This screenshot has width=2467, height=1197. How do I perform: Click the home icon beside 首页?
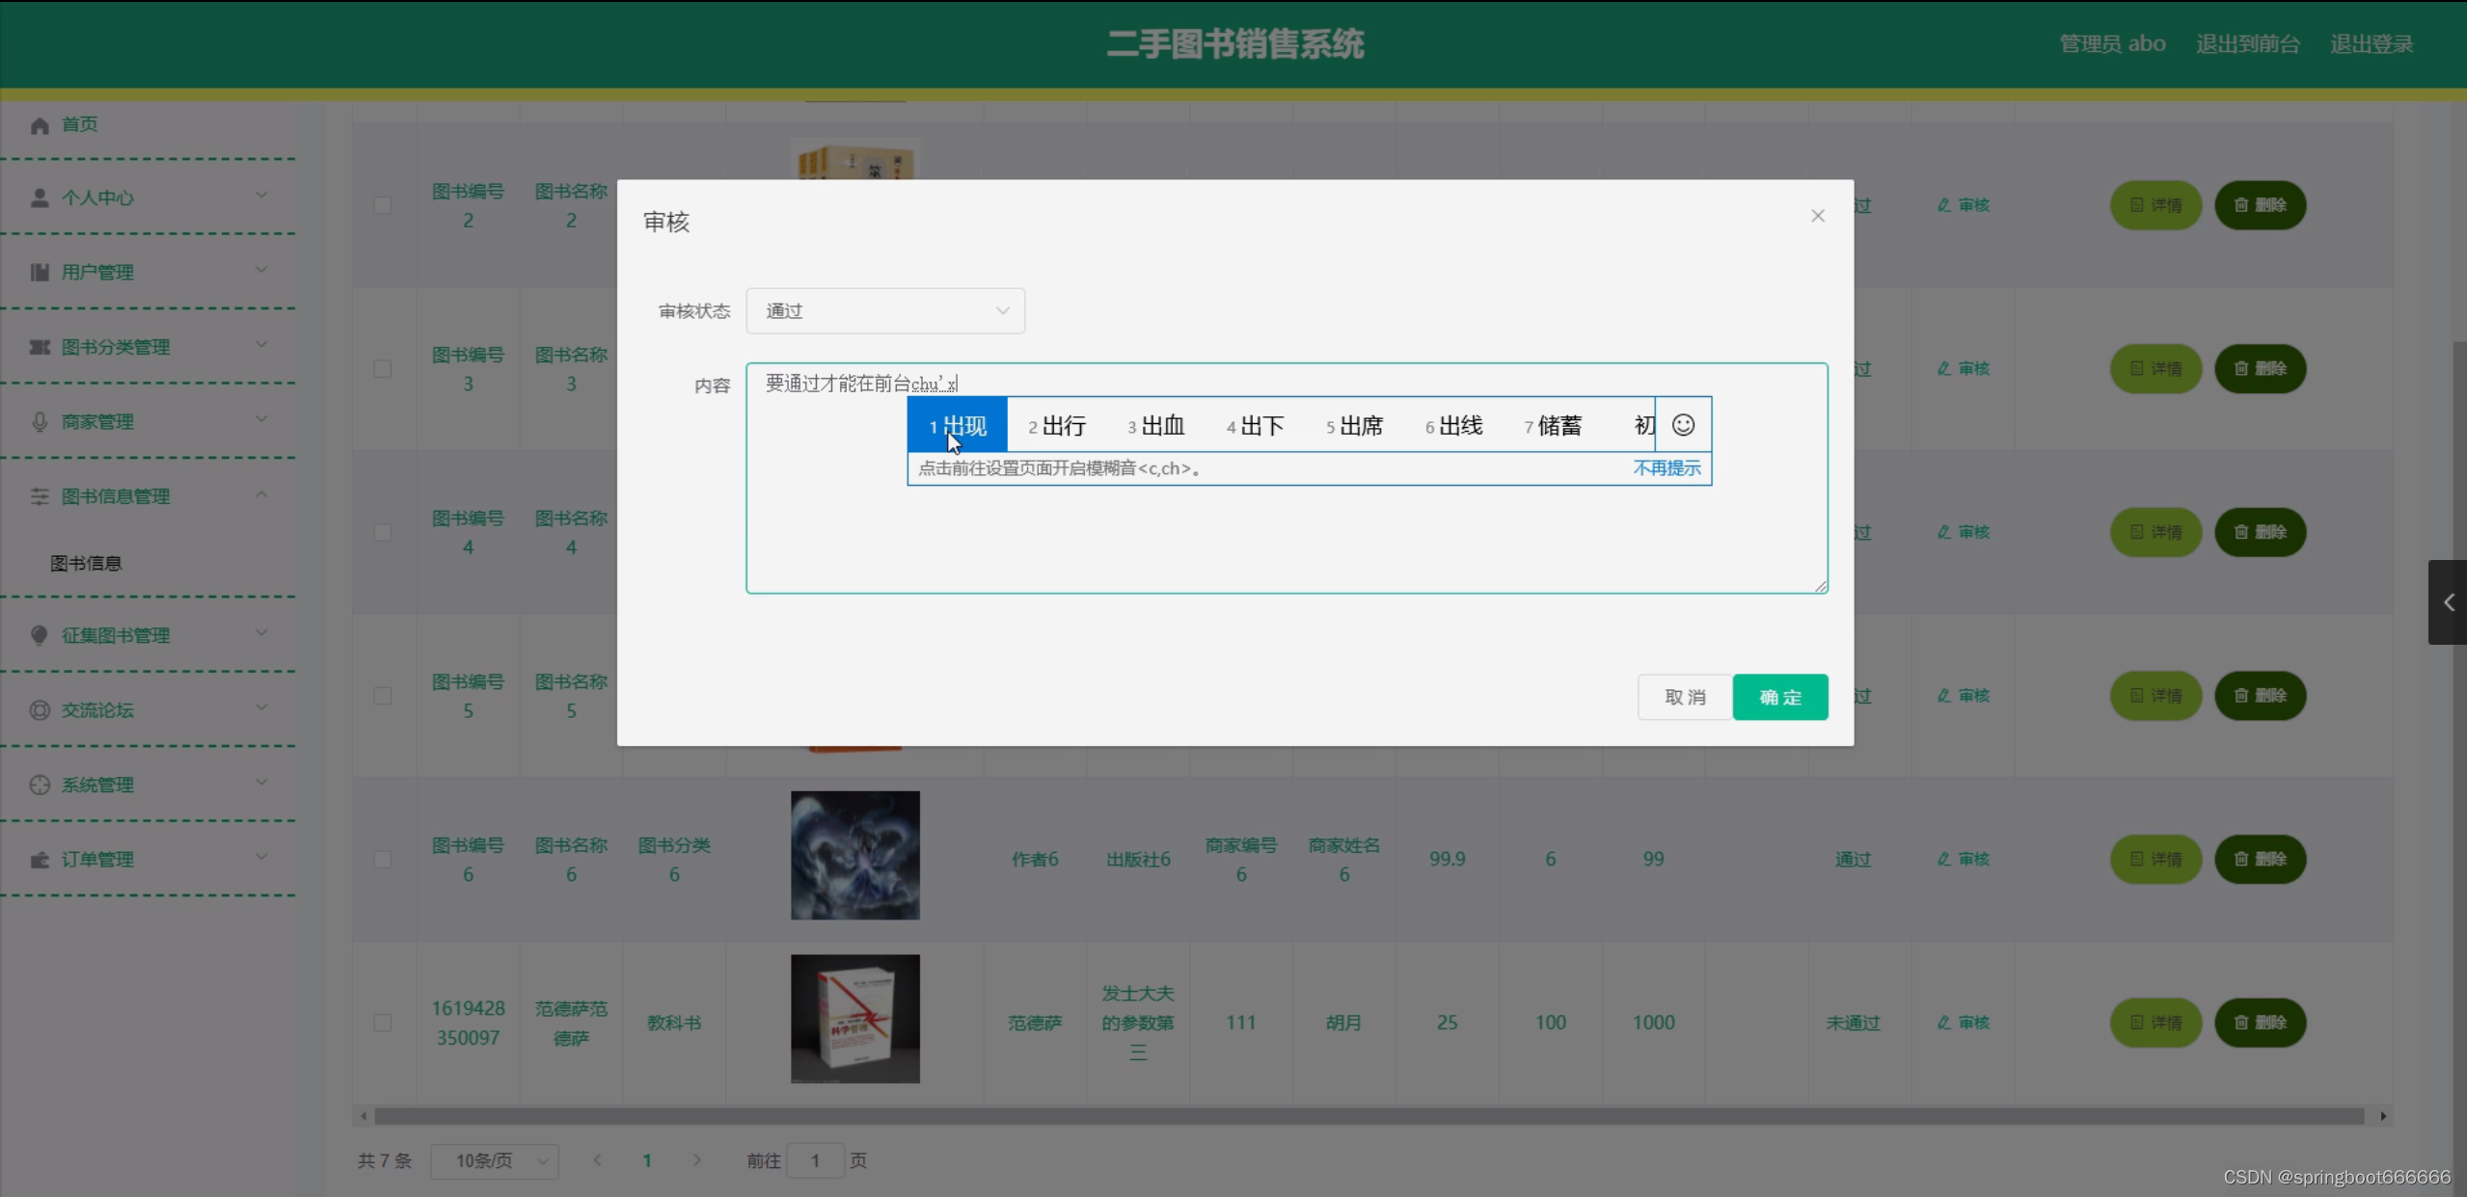40,125
